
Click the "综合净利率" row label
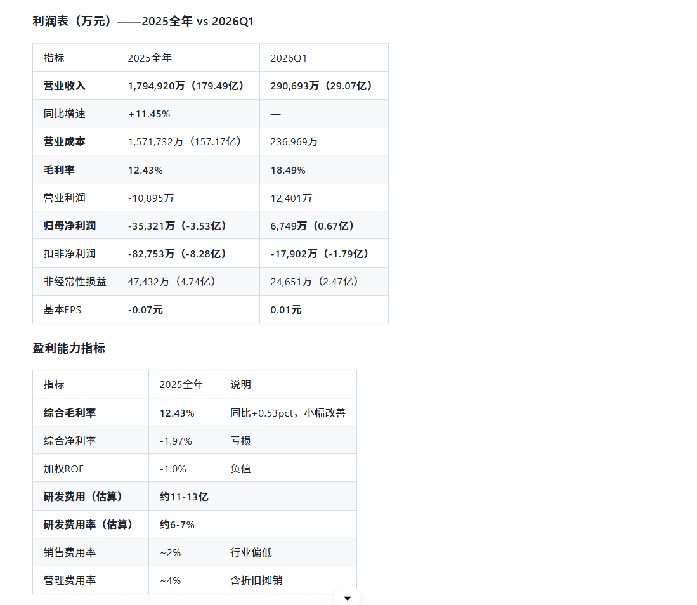[70, 441]
